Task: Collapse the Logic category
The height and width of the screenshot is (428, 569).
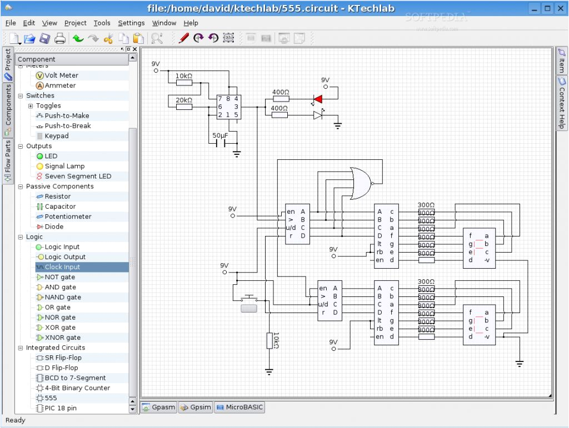Action: pos(20,236)
